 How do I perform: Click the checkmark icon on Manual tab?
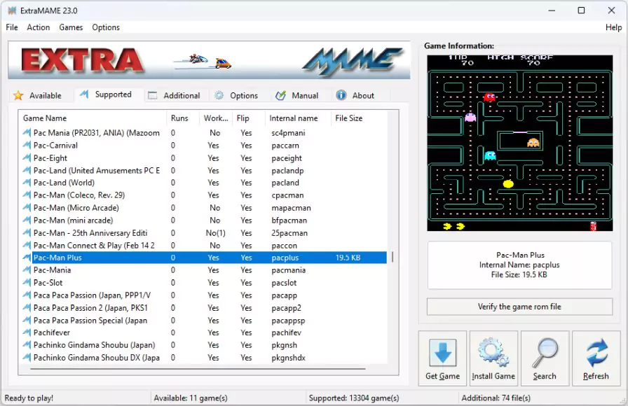(x=280, y=95)
